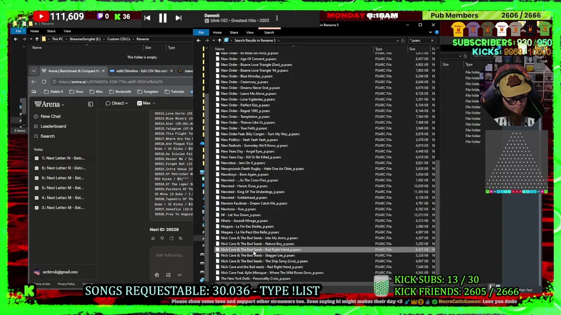Switch to the Home ribbon tab in Search Results window

tap(217, 32)
